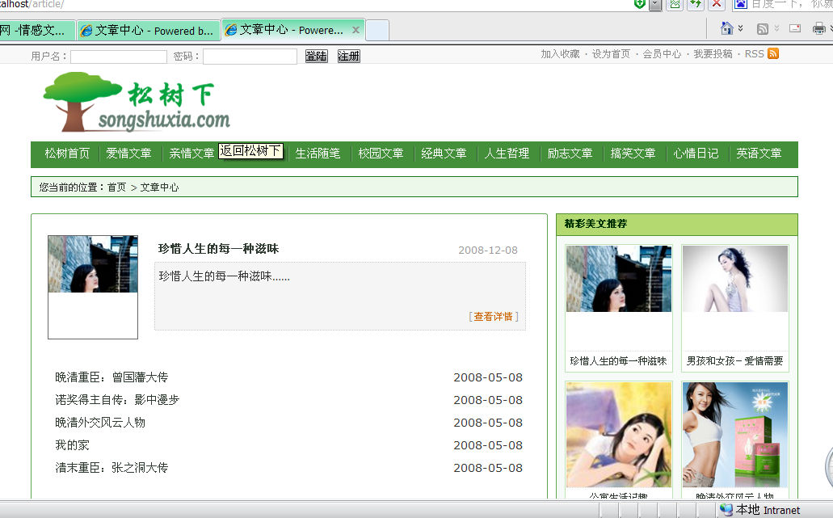
Task: Click the red X Stop button
Action: coord(716,4)
